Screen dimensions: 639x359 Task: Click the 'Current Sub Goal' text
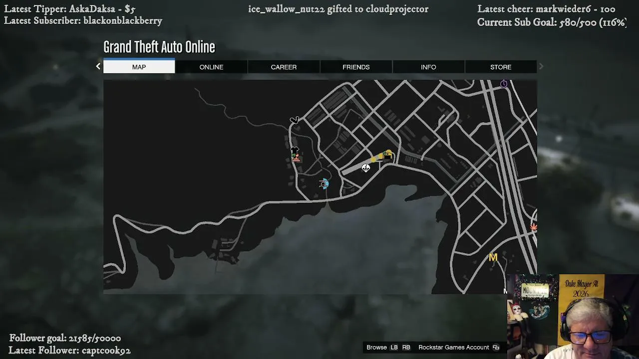click(x=552, y=22)
